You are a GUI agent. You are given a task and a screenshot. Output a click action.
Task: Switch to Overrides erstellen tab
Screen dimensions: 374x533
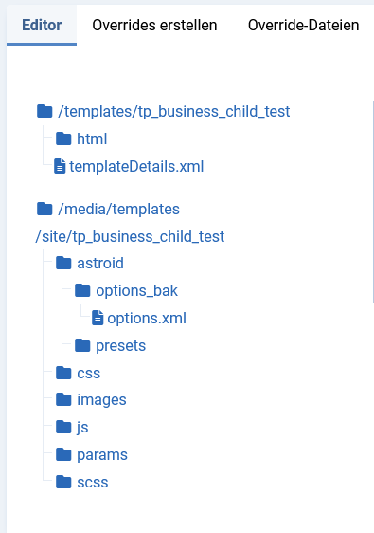pyautogui.click(x=154, y=26)
